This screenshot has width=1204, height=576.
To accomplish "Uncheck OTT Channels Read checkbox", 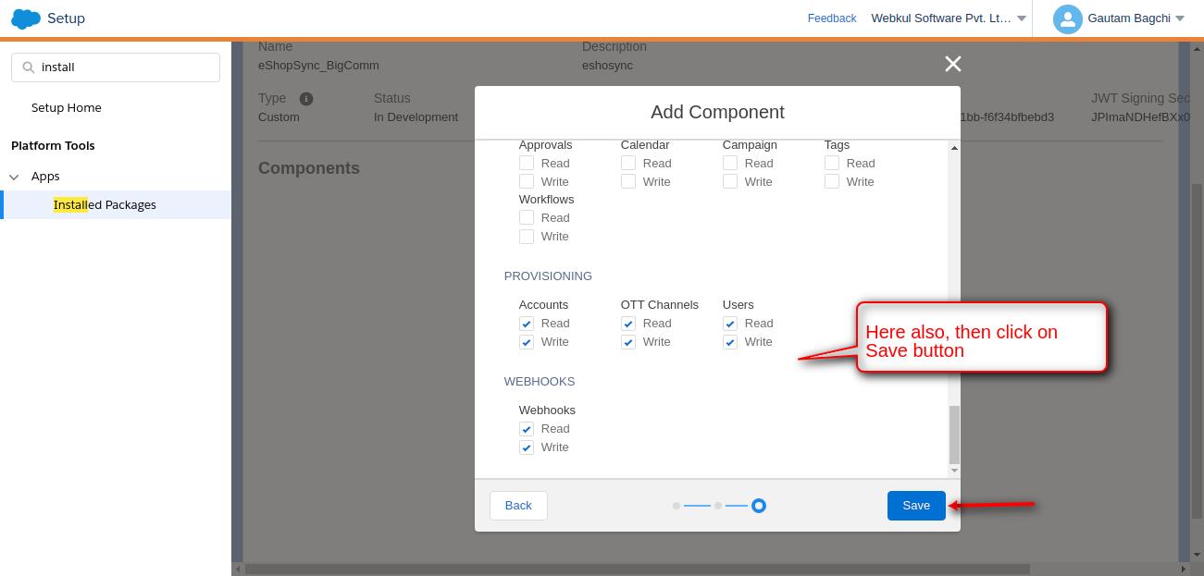I will point(628,324).
